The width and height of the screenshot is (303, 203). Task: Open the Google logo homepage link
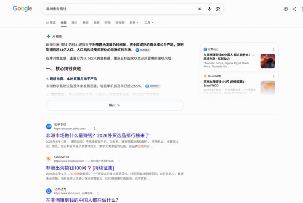(22, 9)
